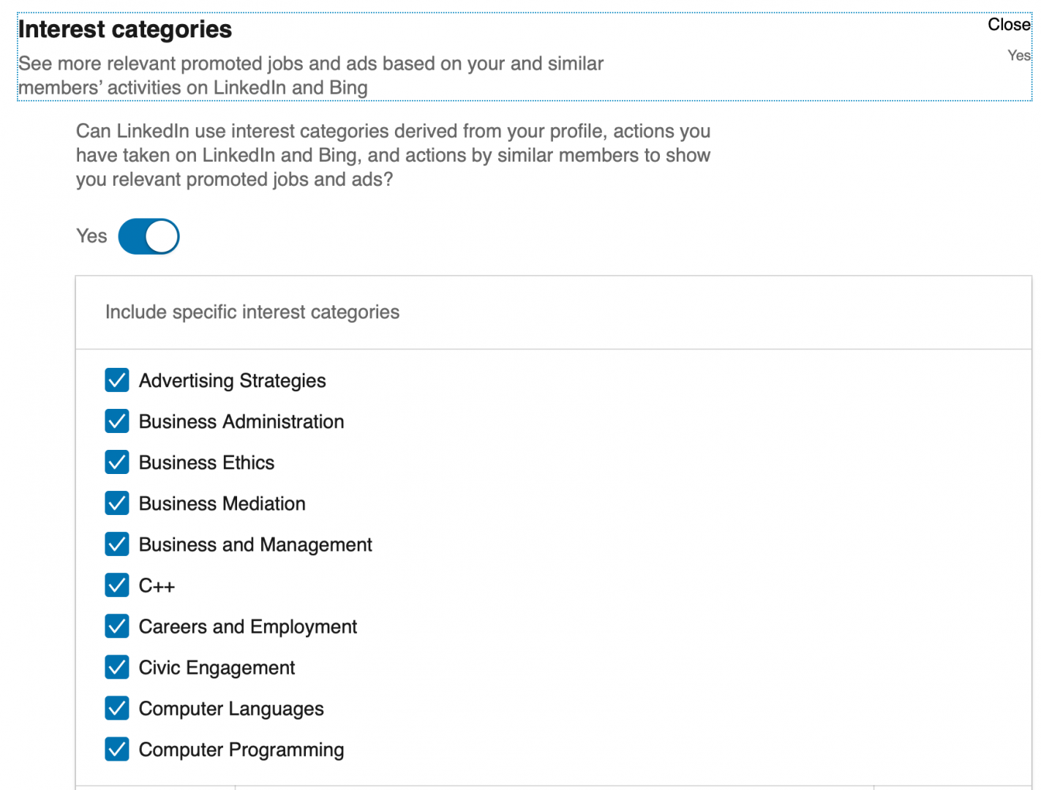The height and width of the screenshot is (790, 1041).
Task: Click the Business Ethics label text
Action: tap(206, 463)
